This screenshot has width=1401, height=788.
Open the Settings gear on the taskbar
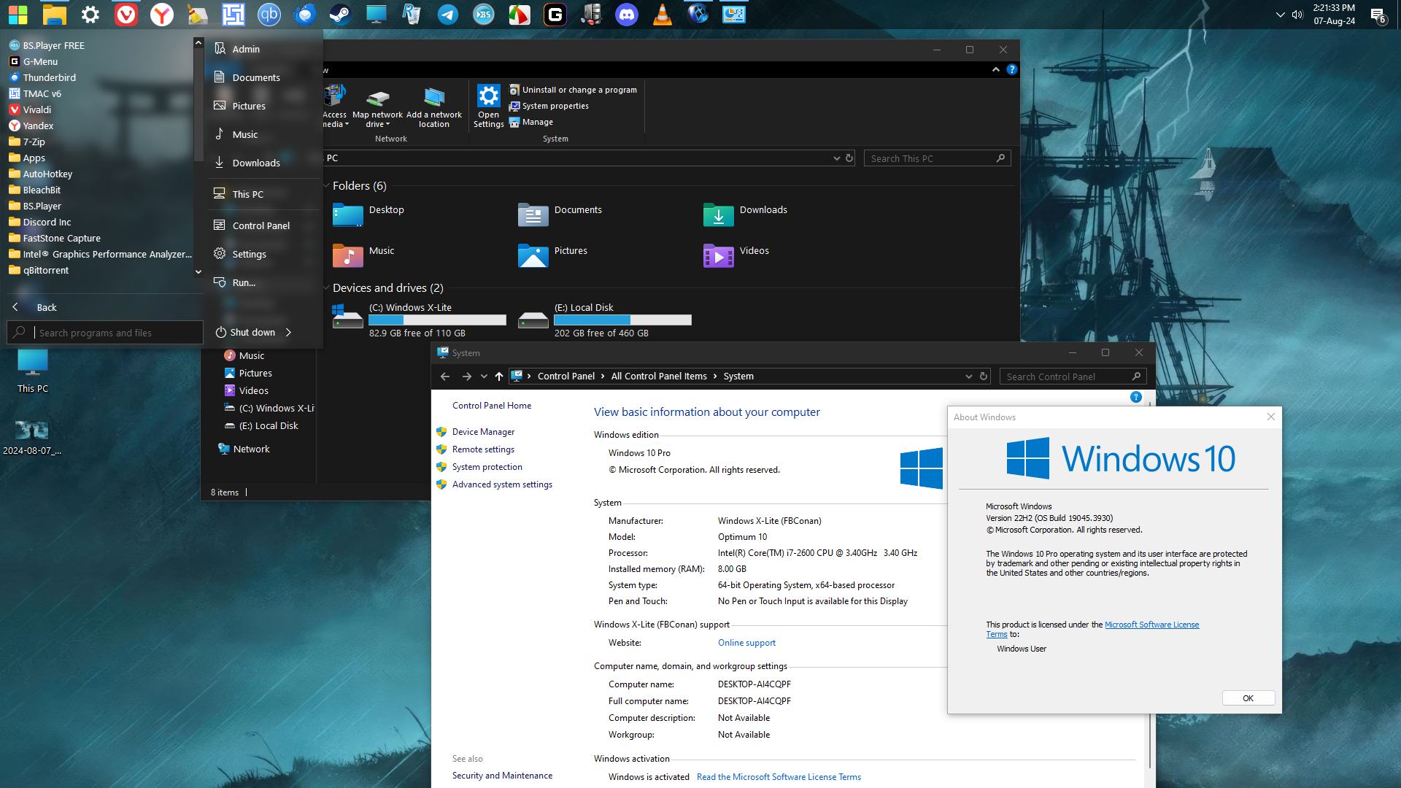[x=90, y=14]
